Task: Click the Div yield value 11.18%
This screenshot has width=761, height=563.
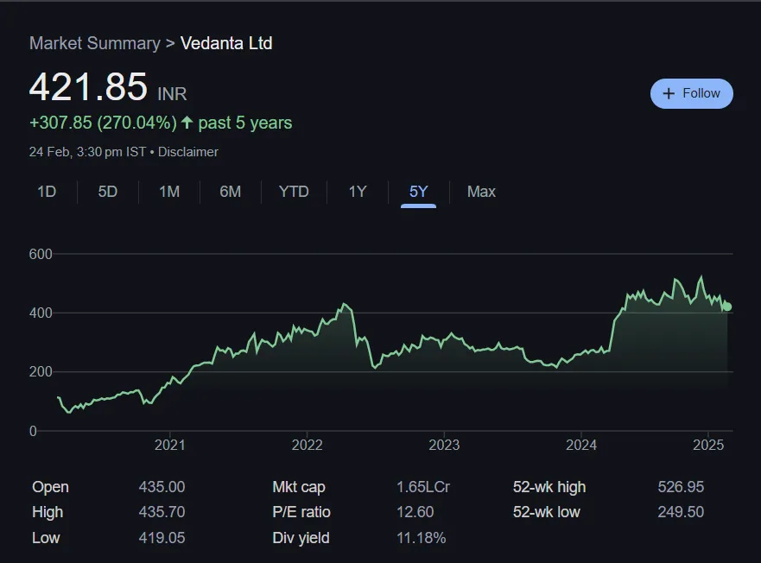Action: tap(421, 538)
